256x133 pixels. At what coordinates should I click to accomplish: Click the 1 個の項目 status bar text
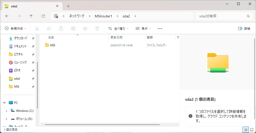tap(11, 130)
